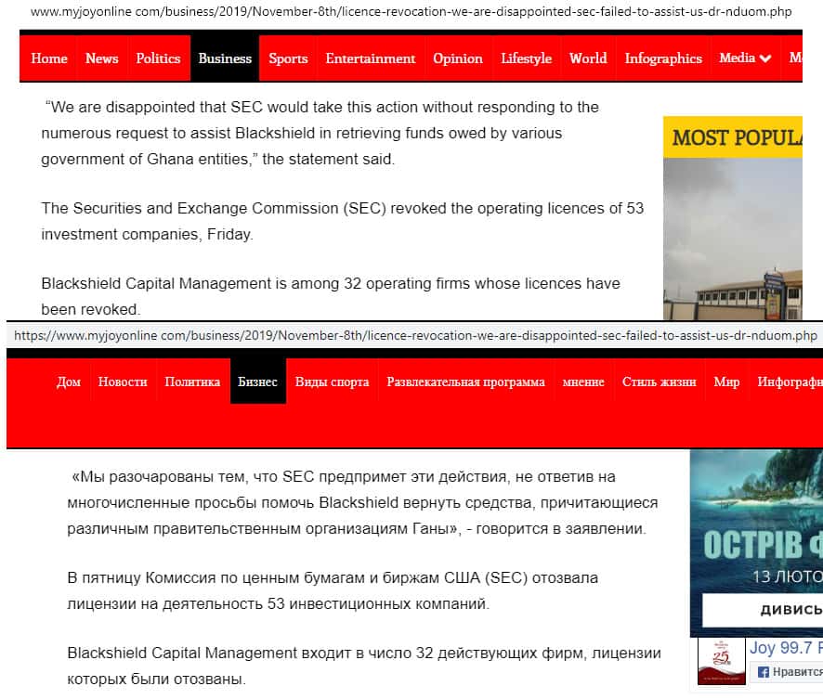Click the ДИВИСЬ button in the ad
Image resolution: width=823 pixels, height=699 pixels.
tap(764, 610)
